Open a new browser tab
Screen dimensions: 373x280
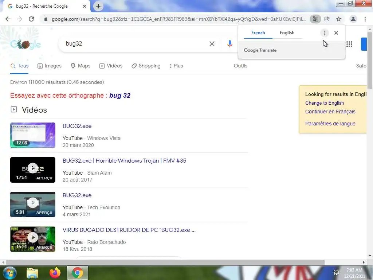(98, 6)
